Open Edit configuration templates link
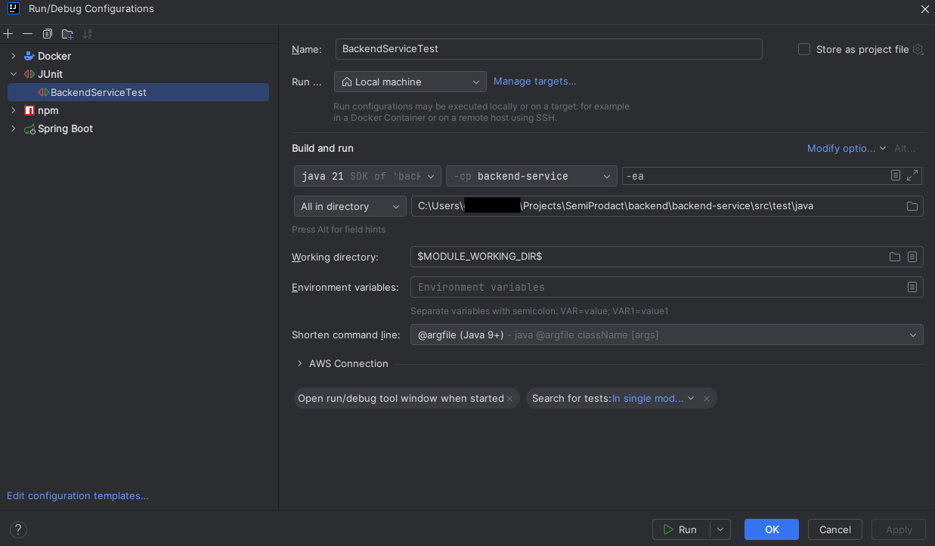 tap(78, 495)
